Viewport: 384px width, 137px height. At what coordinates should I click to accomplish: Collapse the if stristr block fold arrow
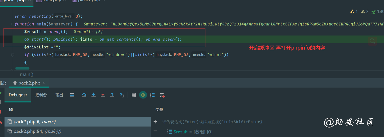pyautogui.click(x=13, y=55)
